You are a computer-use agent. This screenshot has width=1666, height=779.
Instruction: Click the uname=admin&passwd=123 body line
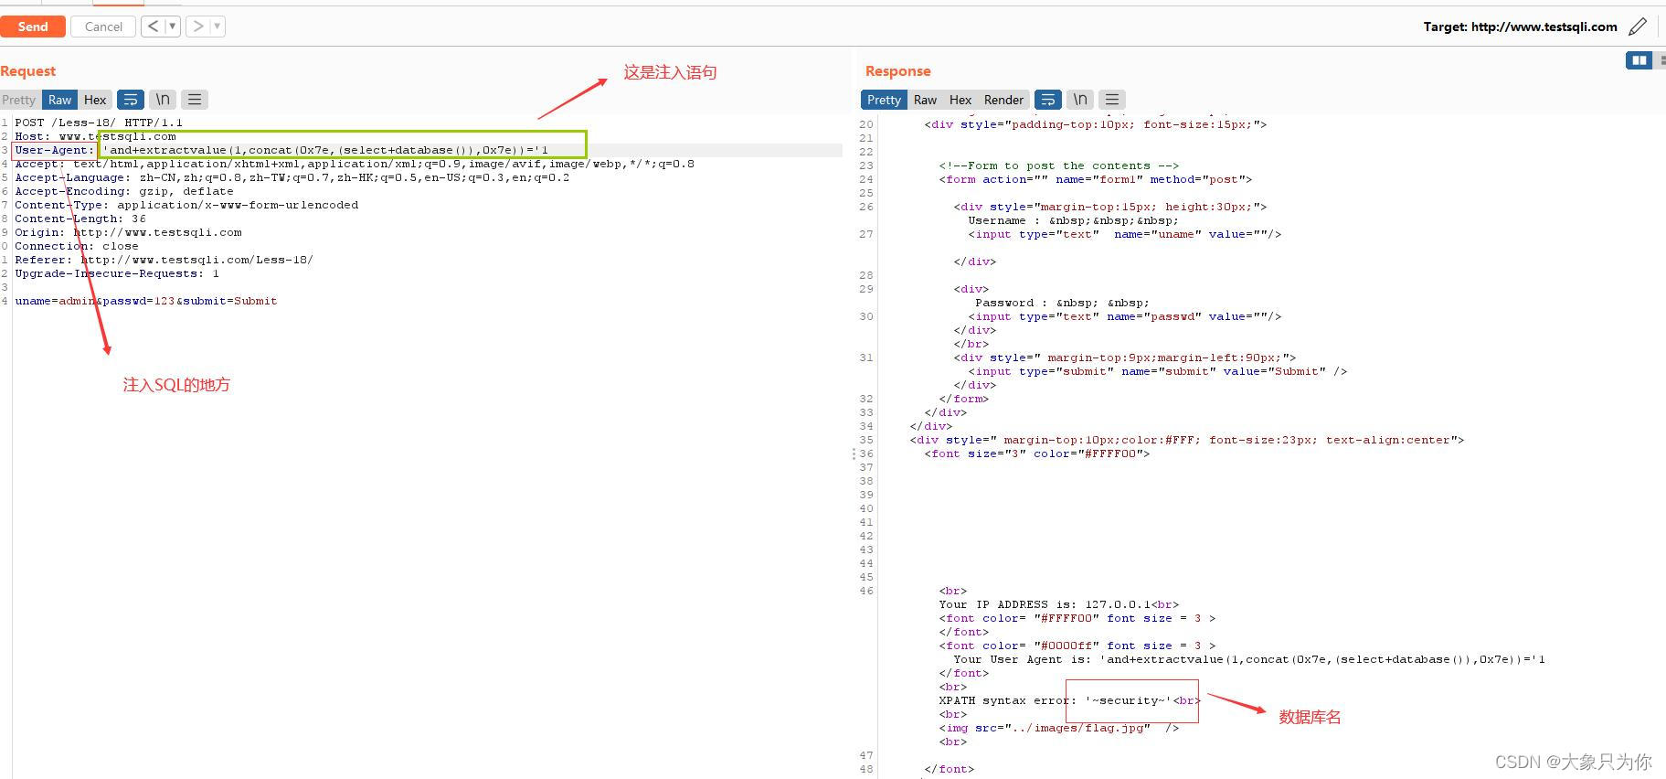coord(146,301)
